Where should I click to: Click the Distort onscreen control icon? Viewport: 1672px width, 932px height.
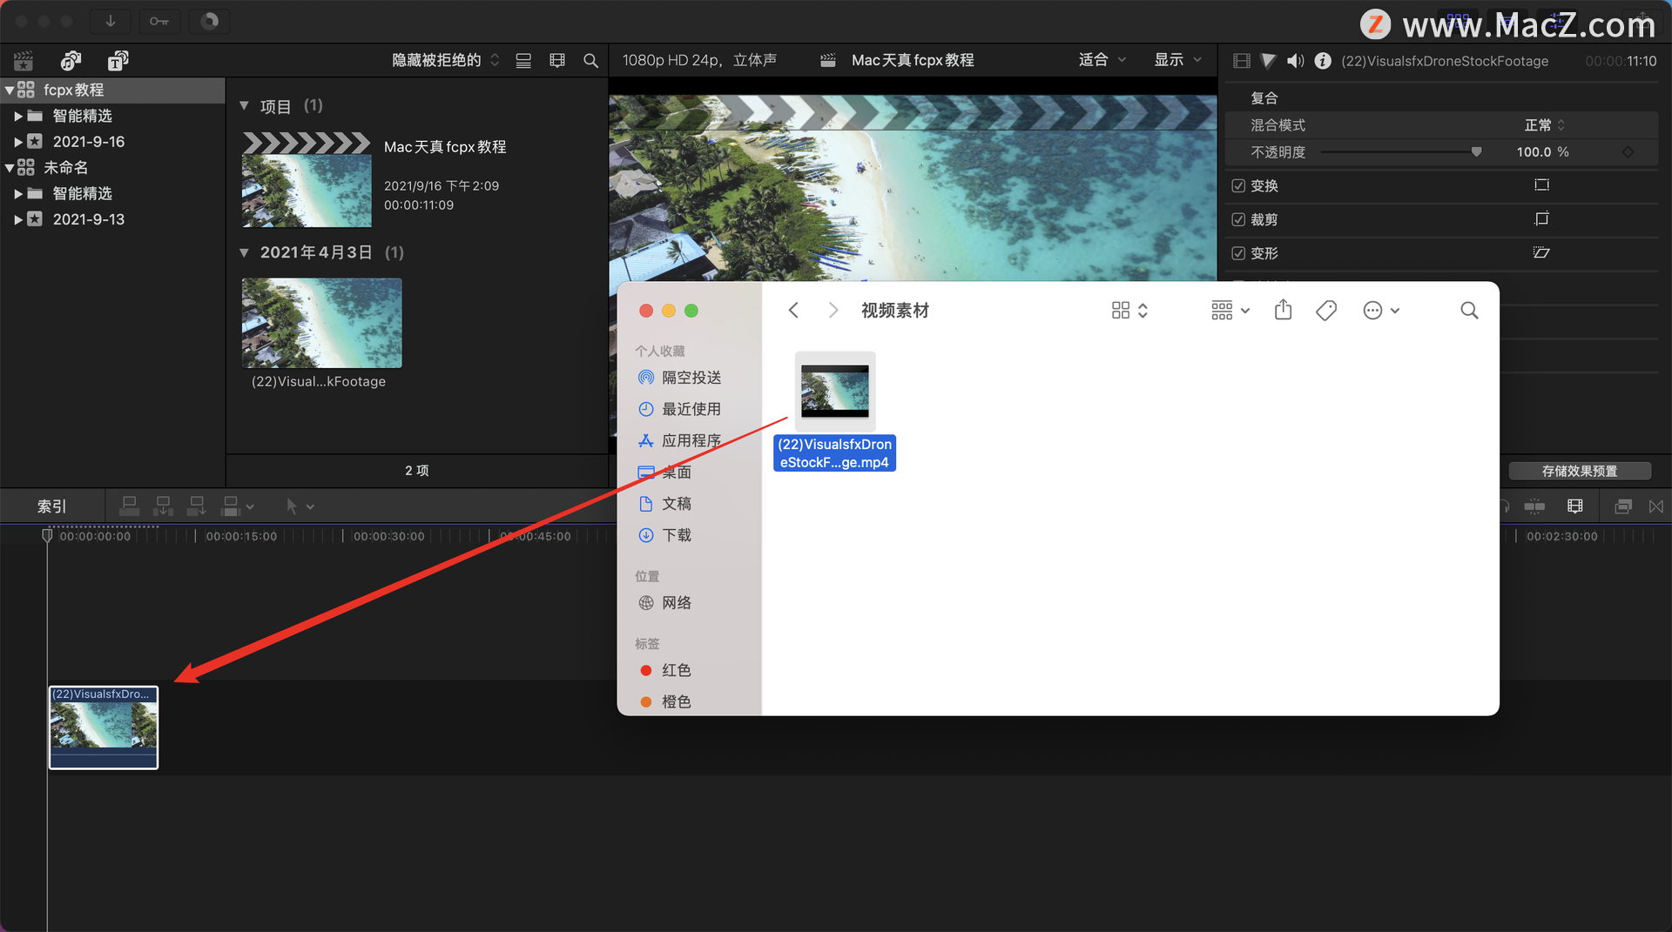coord(1541,253)
